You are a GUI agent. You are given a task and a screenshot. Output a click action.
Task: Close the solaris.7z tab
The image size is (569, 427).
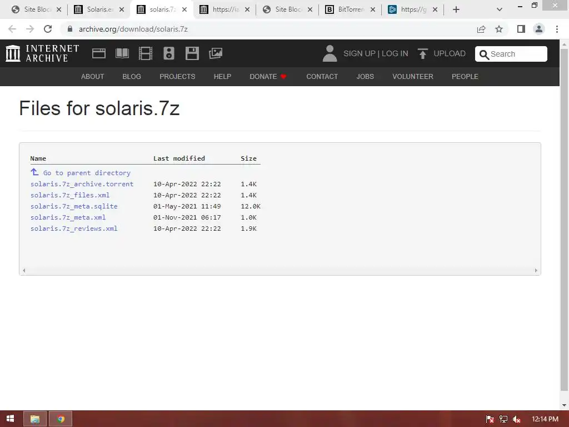pos(184,10)
